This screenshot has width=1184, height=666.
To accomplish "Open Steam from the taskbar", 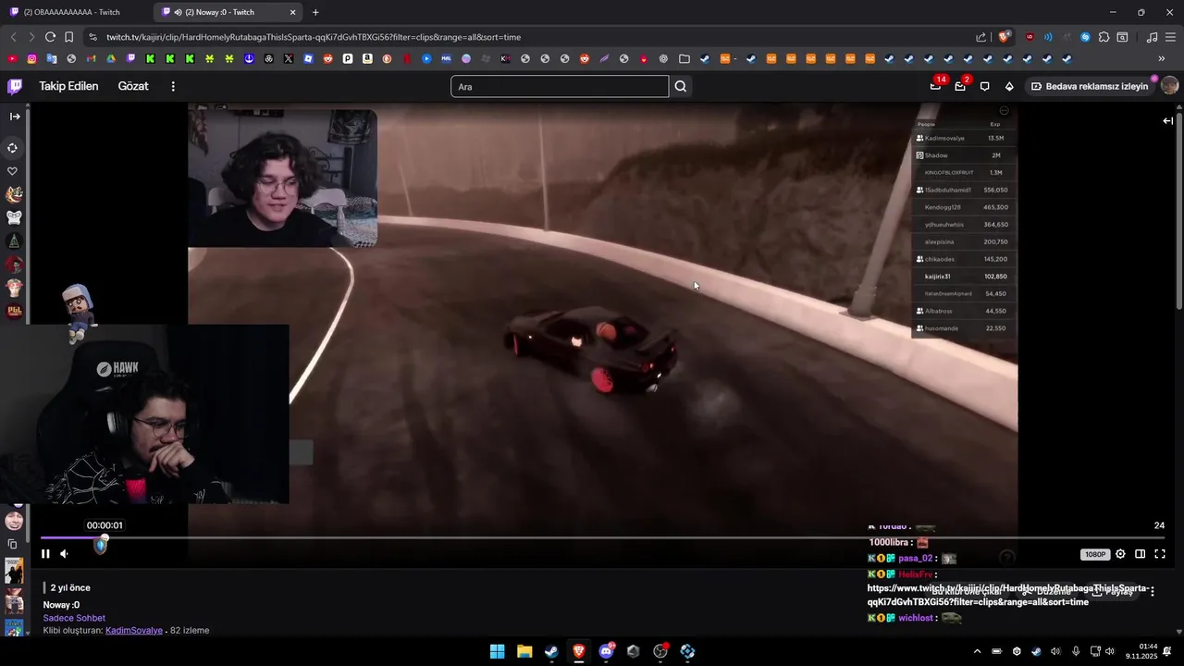I will pyautogui.click(x=551, y=651).
